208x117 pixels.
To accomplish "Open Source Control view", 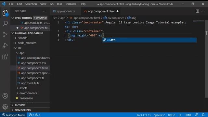I will pos(5,35).
